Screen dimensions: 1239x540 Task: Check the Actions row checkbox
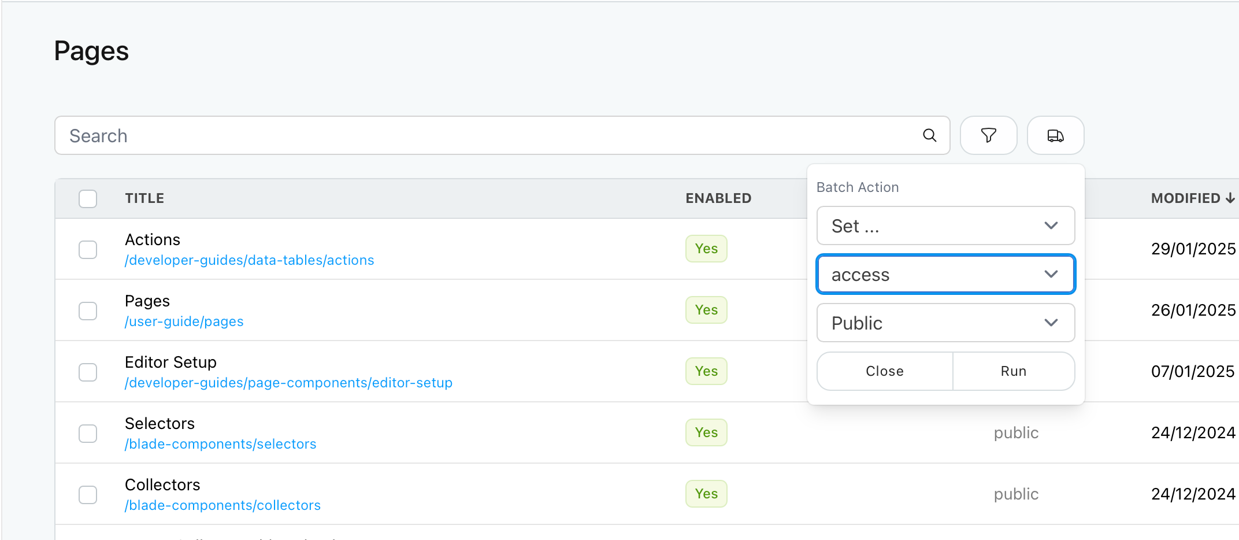[88, 250]
